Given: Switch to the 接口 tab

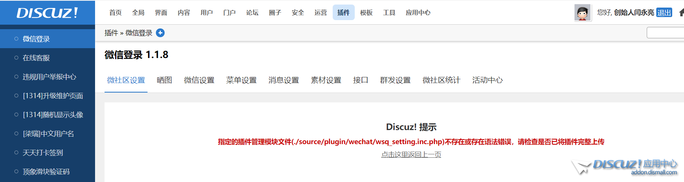Looking at the screenshot, I should 360,80.
